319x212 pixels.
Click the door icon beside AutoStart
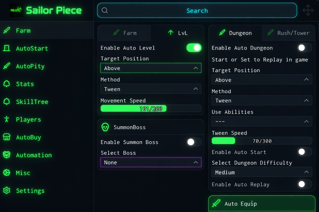pos(7,48)
